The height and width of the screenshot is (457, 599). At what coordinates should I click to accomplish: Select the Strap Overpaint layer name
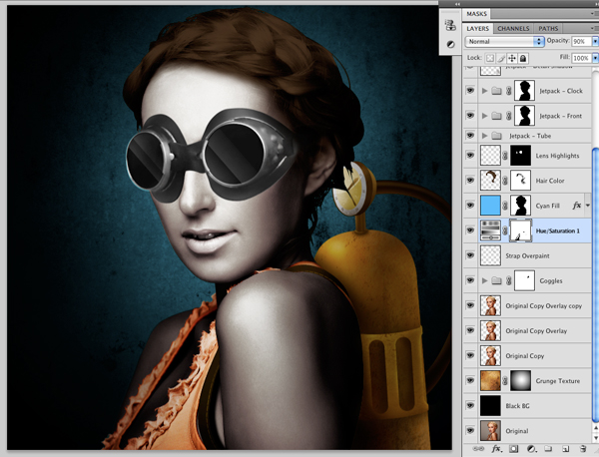(x=527, y=255)
